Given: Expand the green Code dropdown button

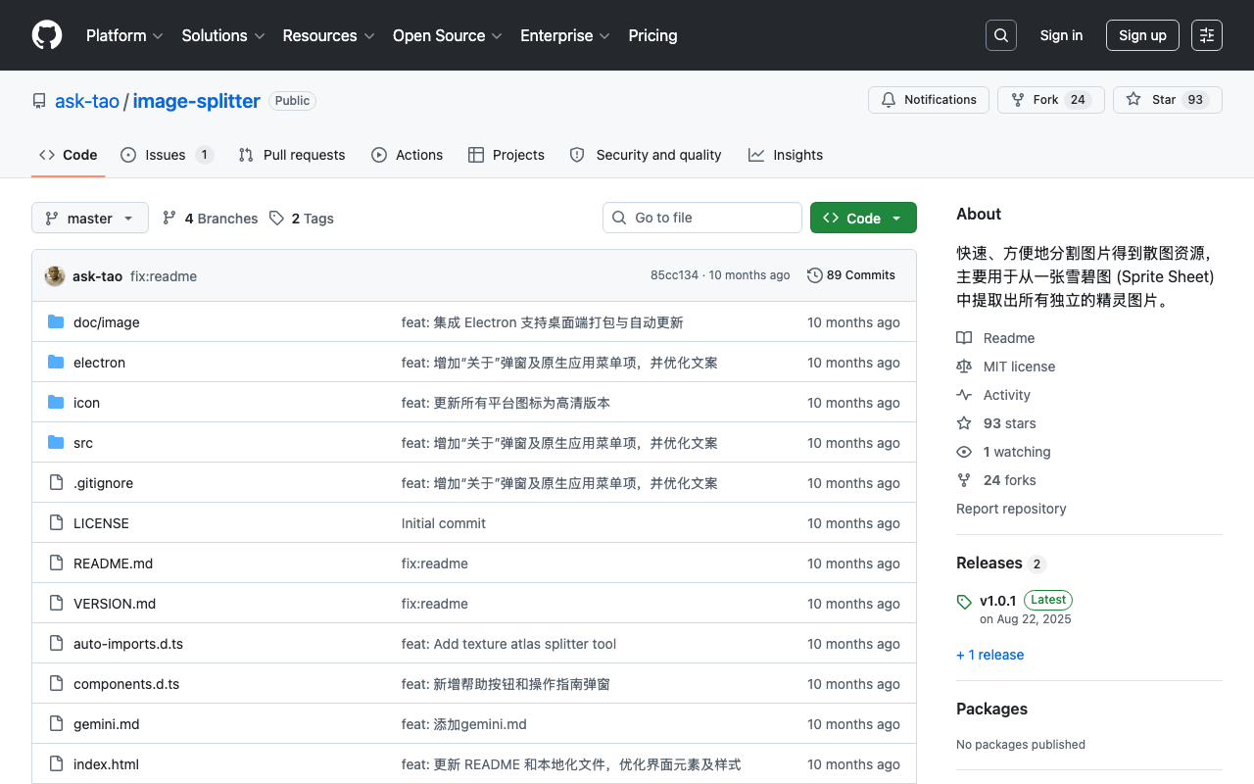Looking at the screenshot, I should point(863,218).
